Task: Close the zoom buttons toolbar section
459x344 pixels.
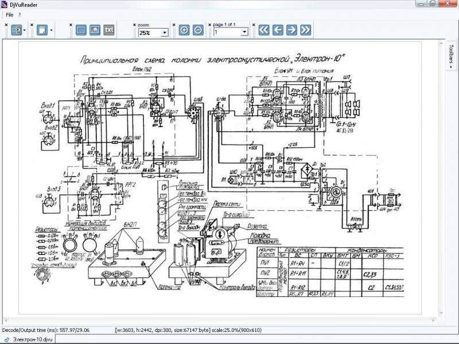Action: (x=174, y=25)
